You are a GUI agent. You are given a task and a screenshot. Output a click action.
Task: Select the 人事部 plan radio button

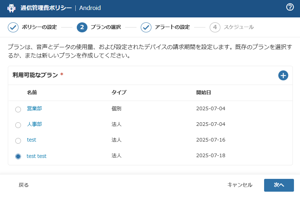pyautogui.click(x=18, y=125)
